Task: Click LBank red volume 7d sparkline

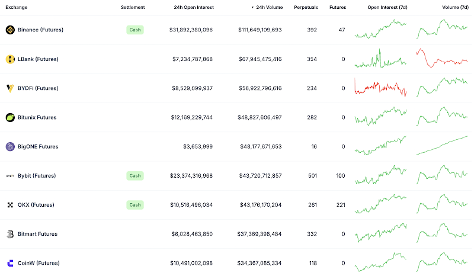Action: (x=442, y=58)
